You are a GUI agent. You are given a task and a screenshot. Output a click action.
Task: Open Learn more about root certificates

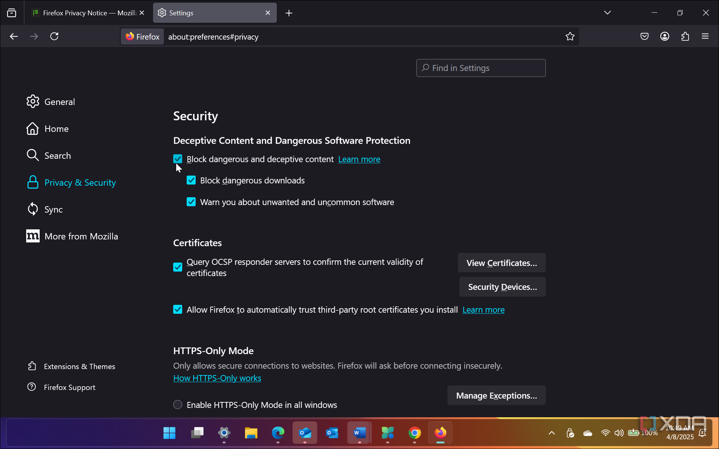point(483,310)
